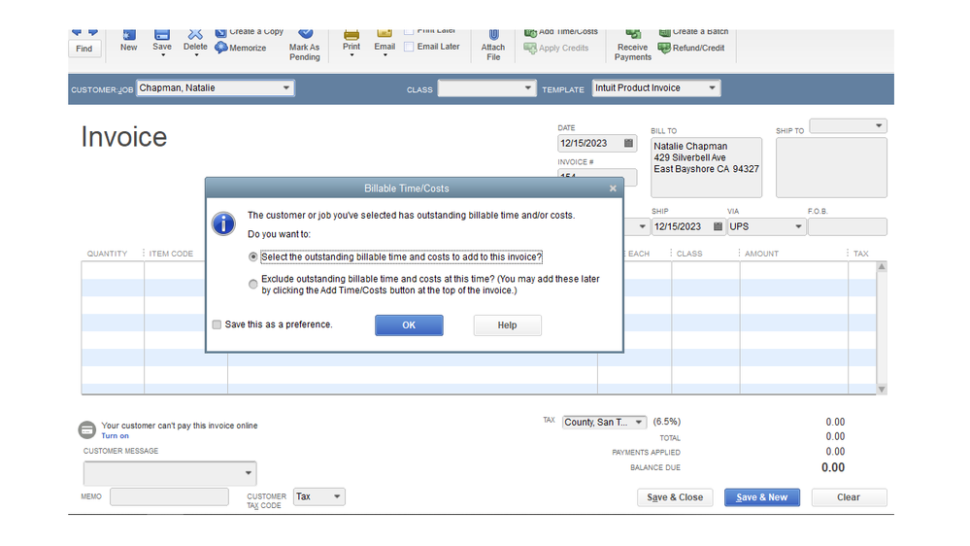Click the Save toolbar icon
The width and height of the screenshot is (970, 546).
point(162,35)
